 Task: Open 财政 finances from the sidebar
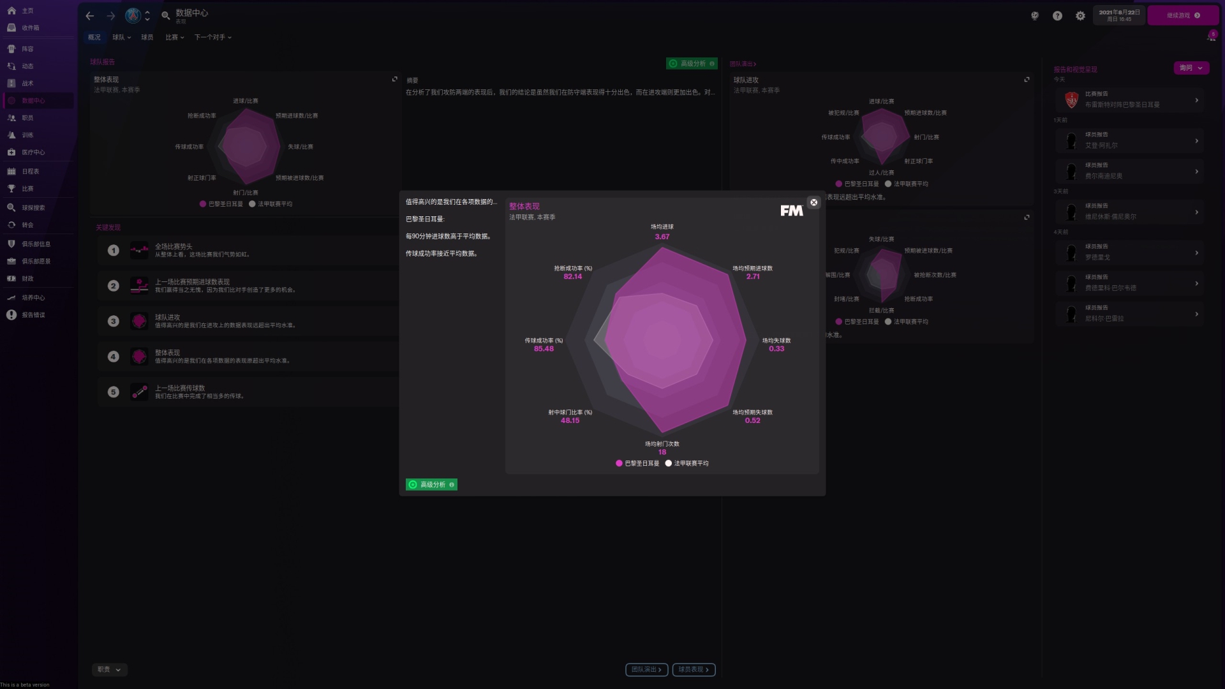(27, 279)
